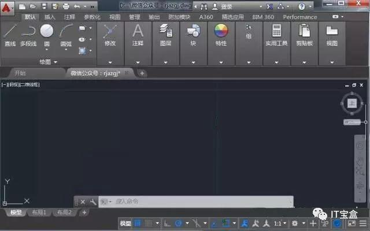370x231 pixels.
Task: Select the 圆弧 (Arc) tool
Action: tap(66, 35)
